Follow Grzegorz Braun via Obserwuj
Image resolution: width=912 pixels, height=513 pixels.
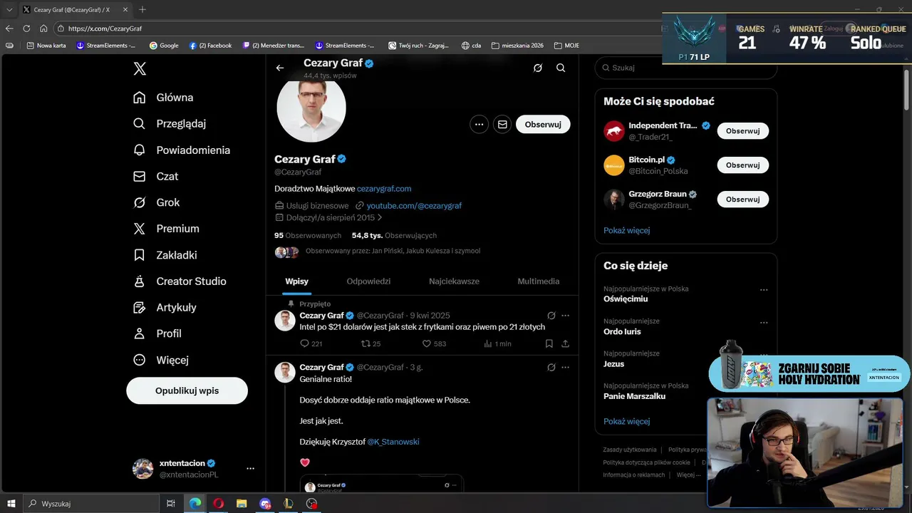[x=742, y=199]
